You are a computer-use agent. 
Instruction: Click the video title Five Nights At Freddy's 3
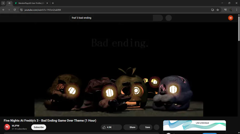50,120
